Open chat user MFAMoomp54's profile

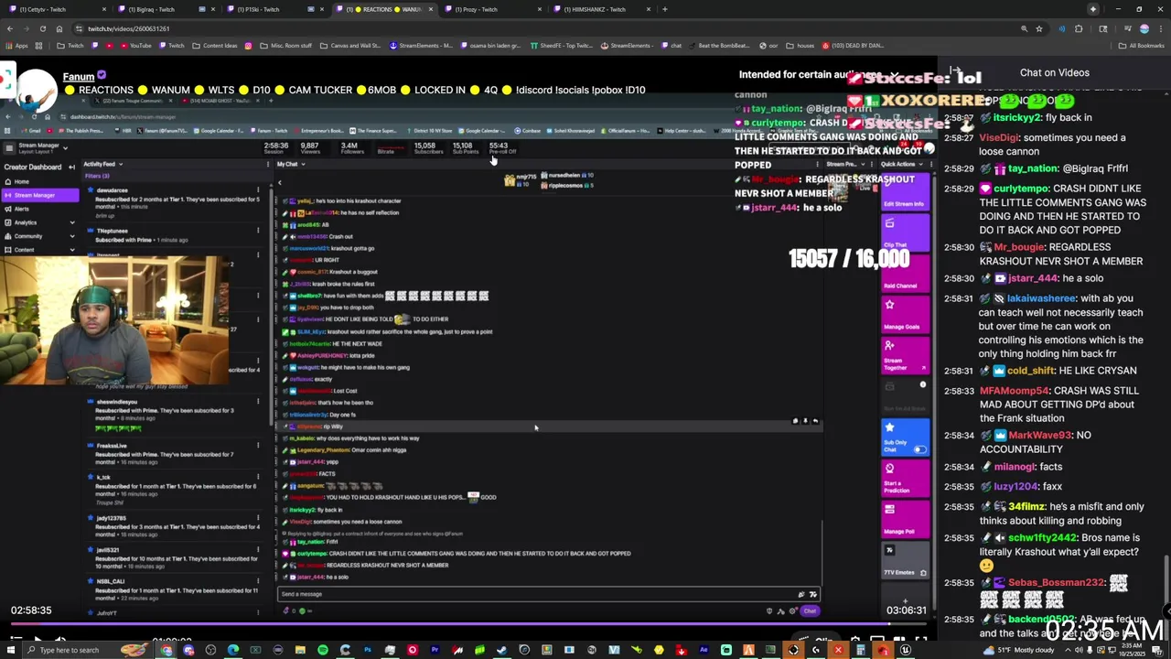(x=1015, y=391)
